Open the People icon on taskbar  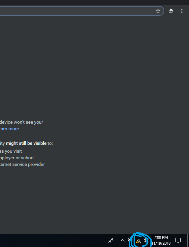(111, 240)
